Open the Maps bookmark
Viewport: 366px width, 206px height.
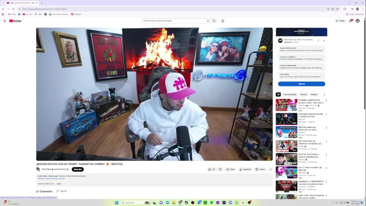point(38,14)
